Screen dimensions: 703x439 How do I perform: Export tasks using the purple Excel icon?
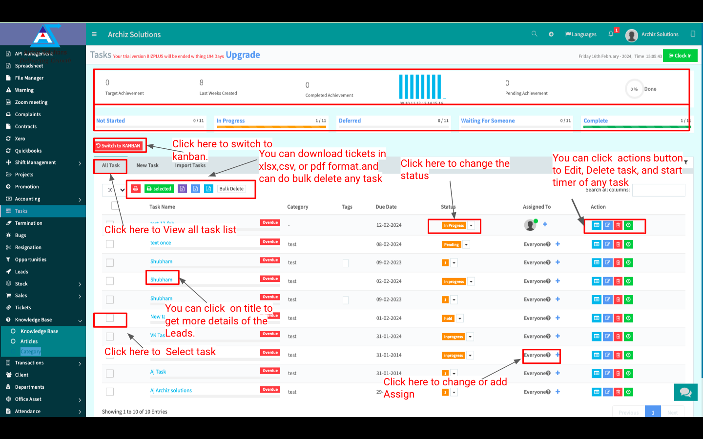pyautogui.click(x=182, y=189)
